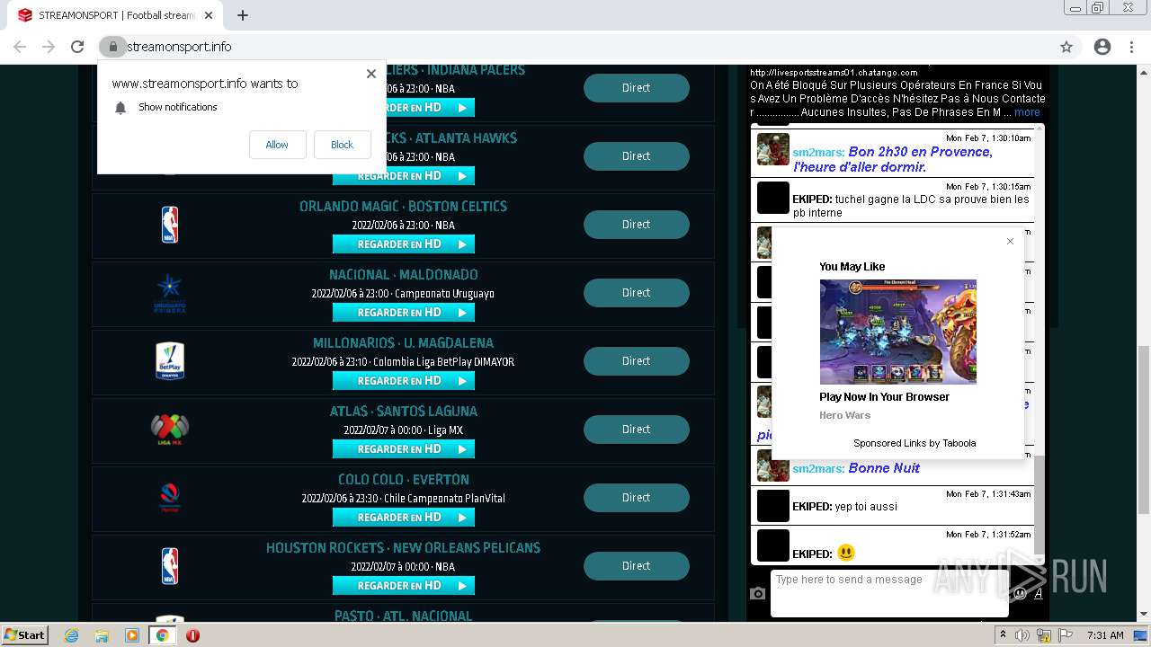Screen dimensions: 1151x647
Task: Open media player from taskbar
Action: 132,635
